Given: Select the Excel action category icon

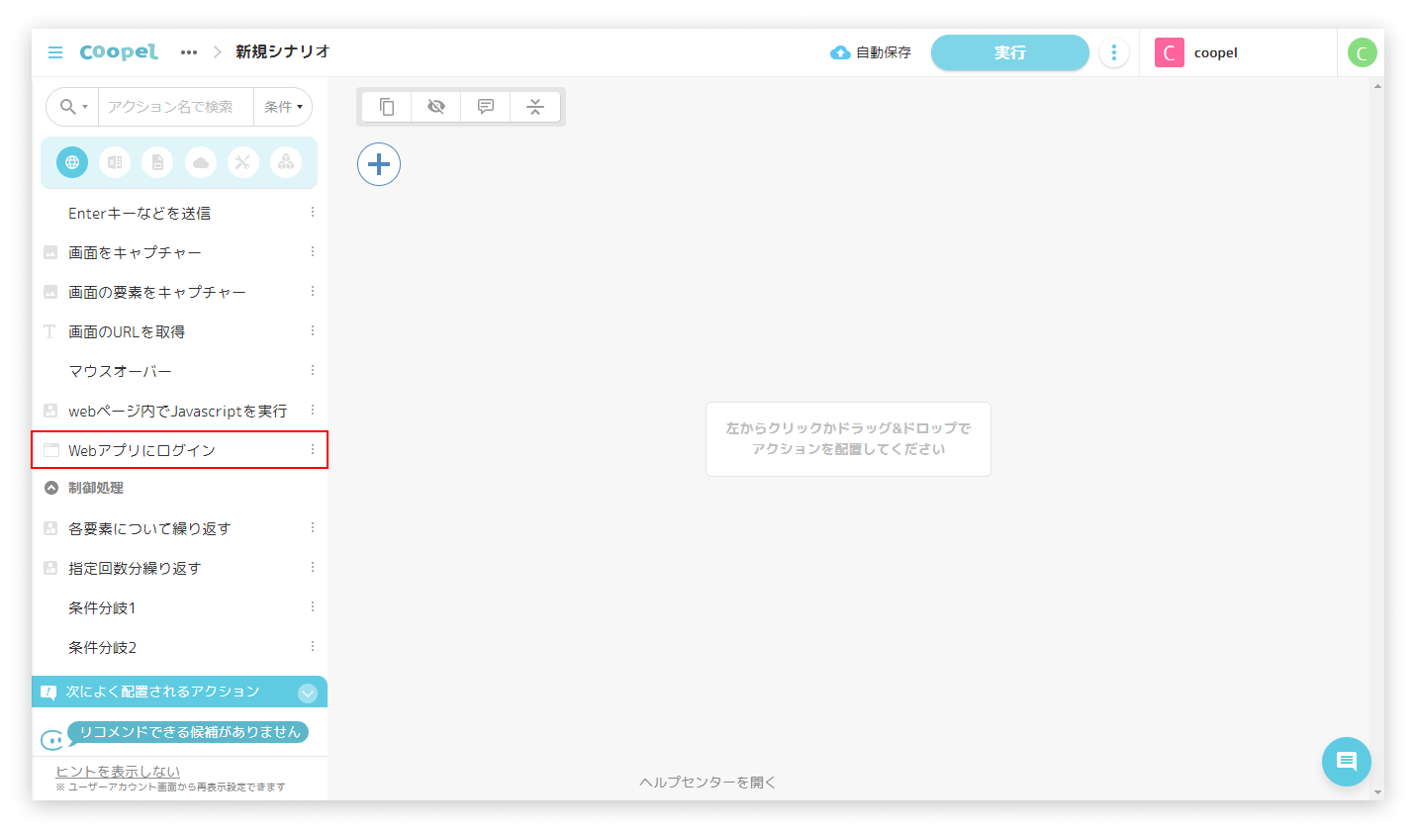Looking at the screenshot, I should tap(115, 162).
